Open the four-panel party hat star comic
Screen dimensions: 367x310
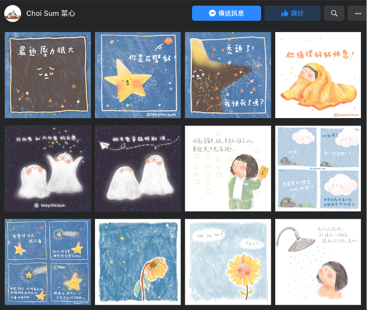click(x=48, y=262)
